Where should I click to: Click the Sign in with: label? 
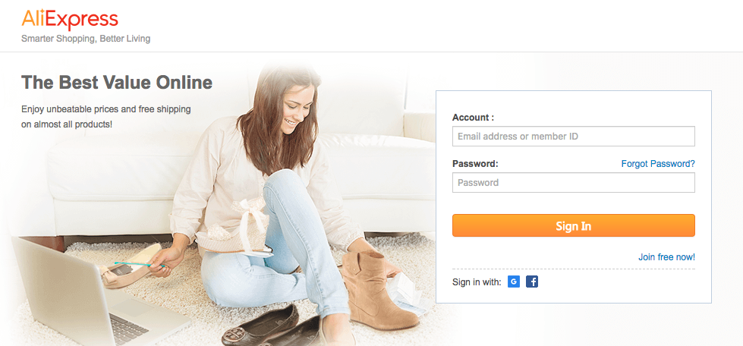477,282
